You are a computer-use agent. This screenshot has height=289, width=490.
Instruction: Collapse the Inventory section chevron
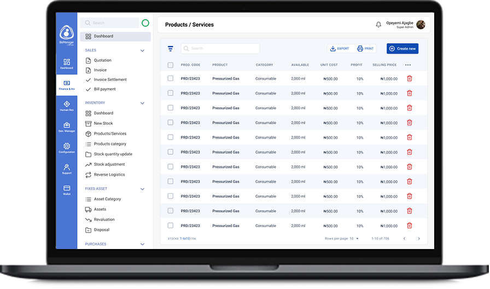tap(143, 103)
